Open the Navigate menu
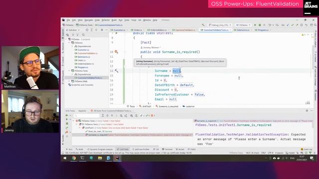The width and height of the screenshot is (319, 179). pyautogui.click(x=89, y=20)
